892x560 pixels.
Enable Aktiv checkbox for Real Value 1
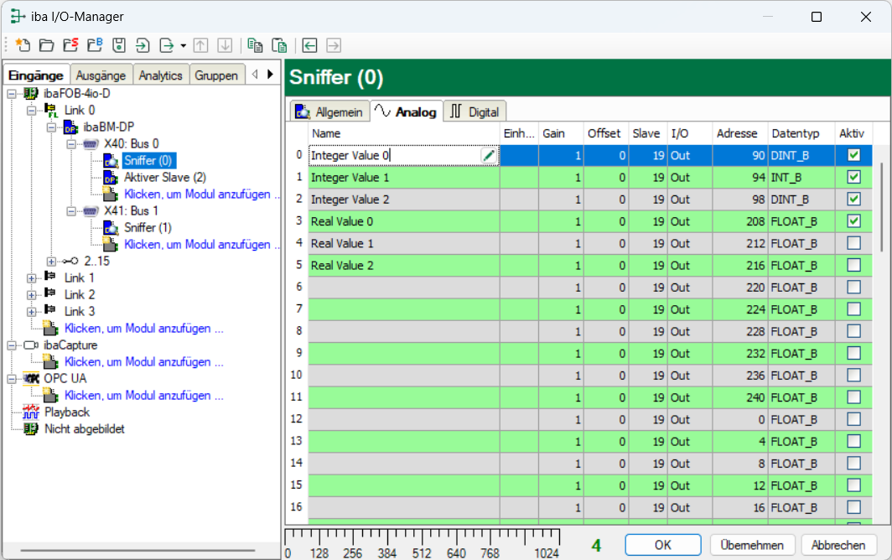(853, 243)
